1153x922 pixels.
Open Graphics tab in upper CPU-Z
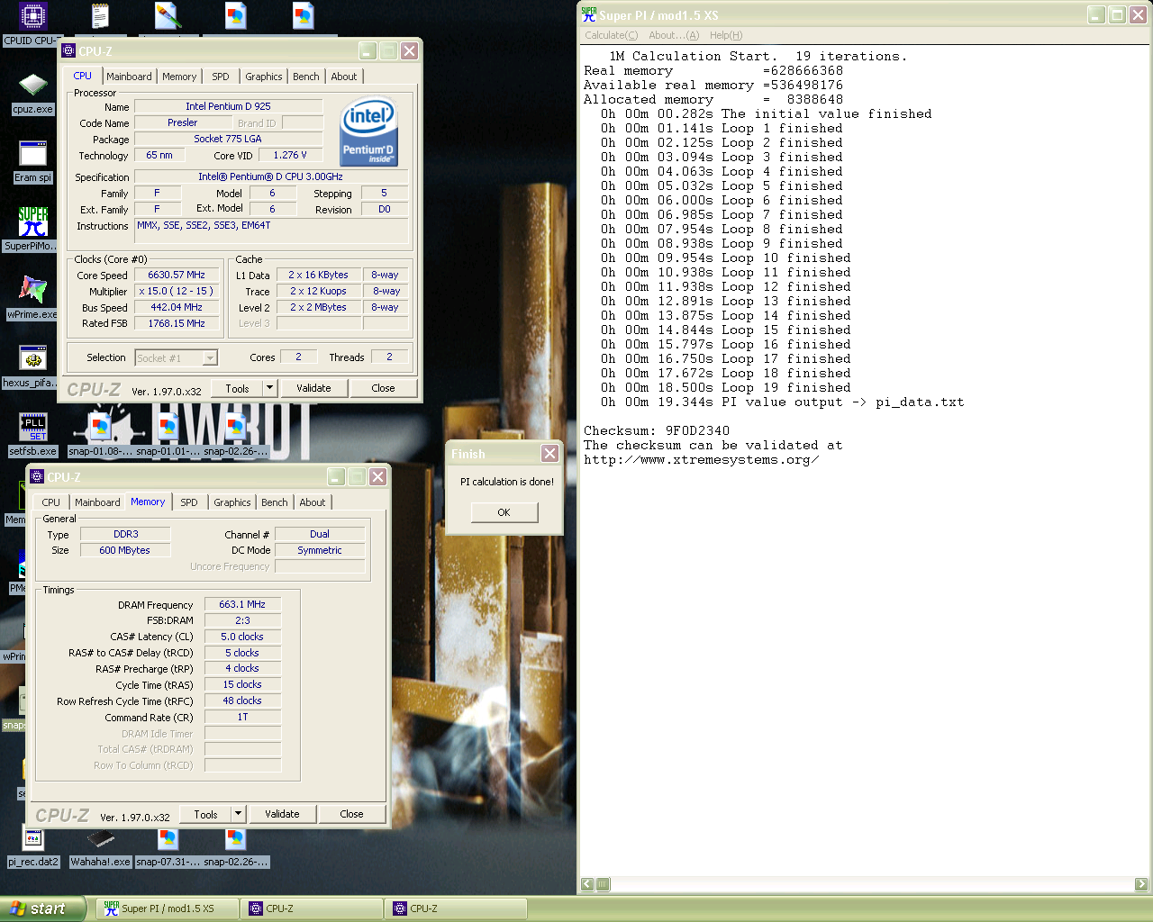tap(264, 77)
